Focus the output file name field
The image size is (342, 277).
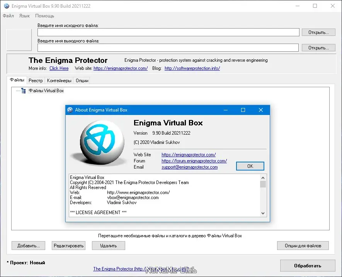(168, 48)
